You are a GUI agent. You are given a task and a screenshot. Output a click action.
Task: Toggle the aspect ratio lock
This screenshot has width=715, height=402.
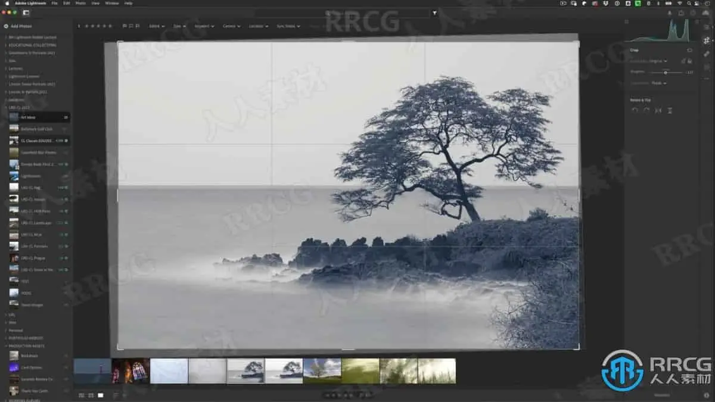(690, 61)
